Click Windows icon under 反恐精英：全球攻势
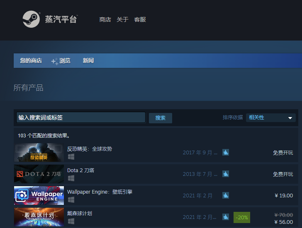Screen dimensions: 302x228 tap(71, 157)
